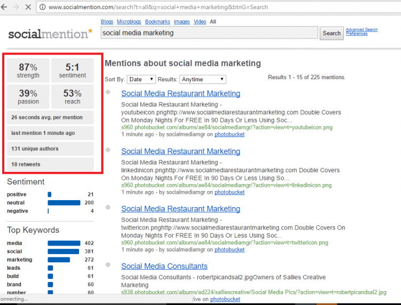
Task: Open photobucket link under twittericon.png result
Action: [x=229, y=249]
